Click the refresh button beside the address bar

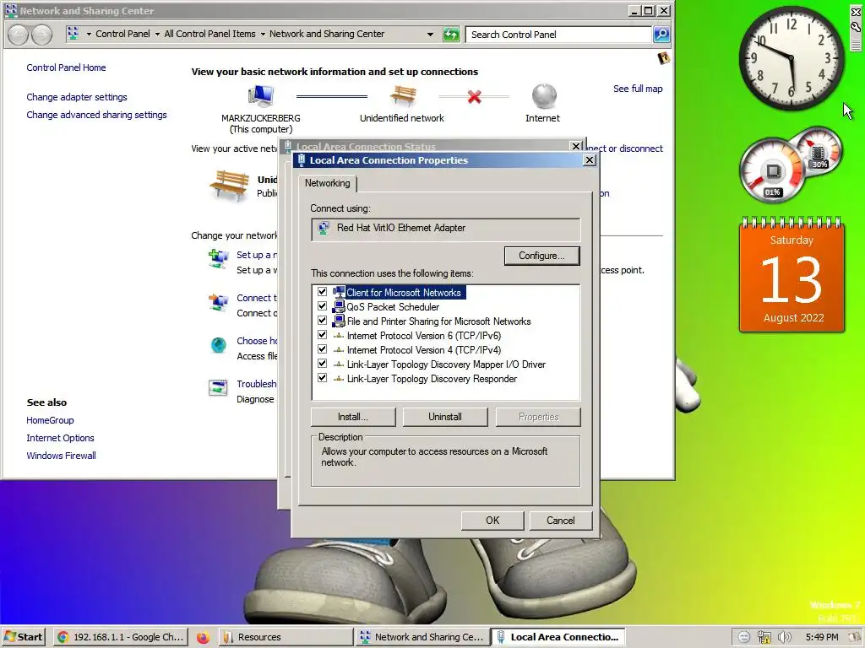(451, 35)
